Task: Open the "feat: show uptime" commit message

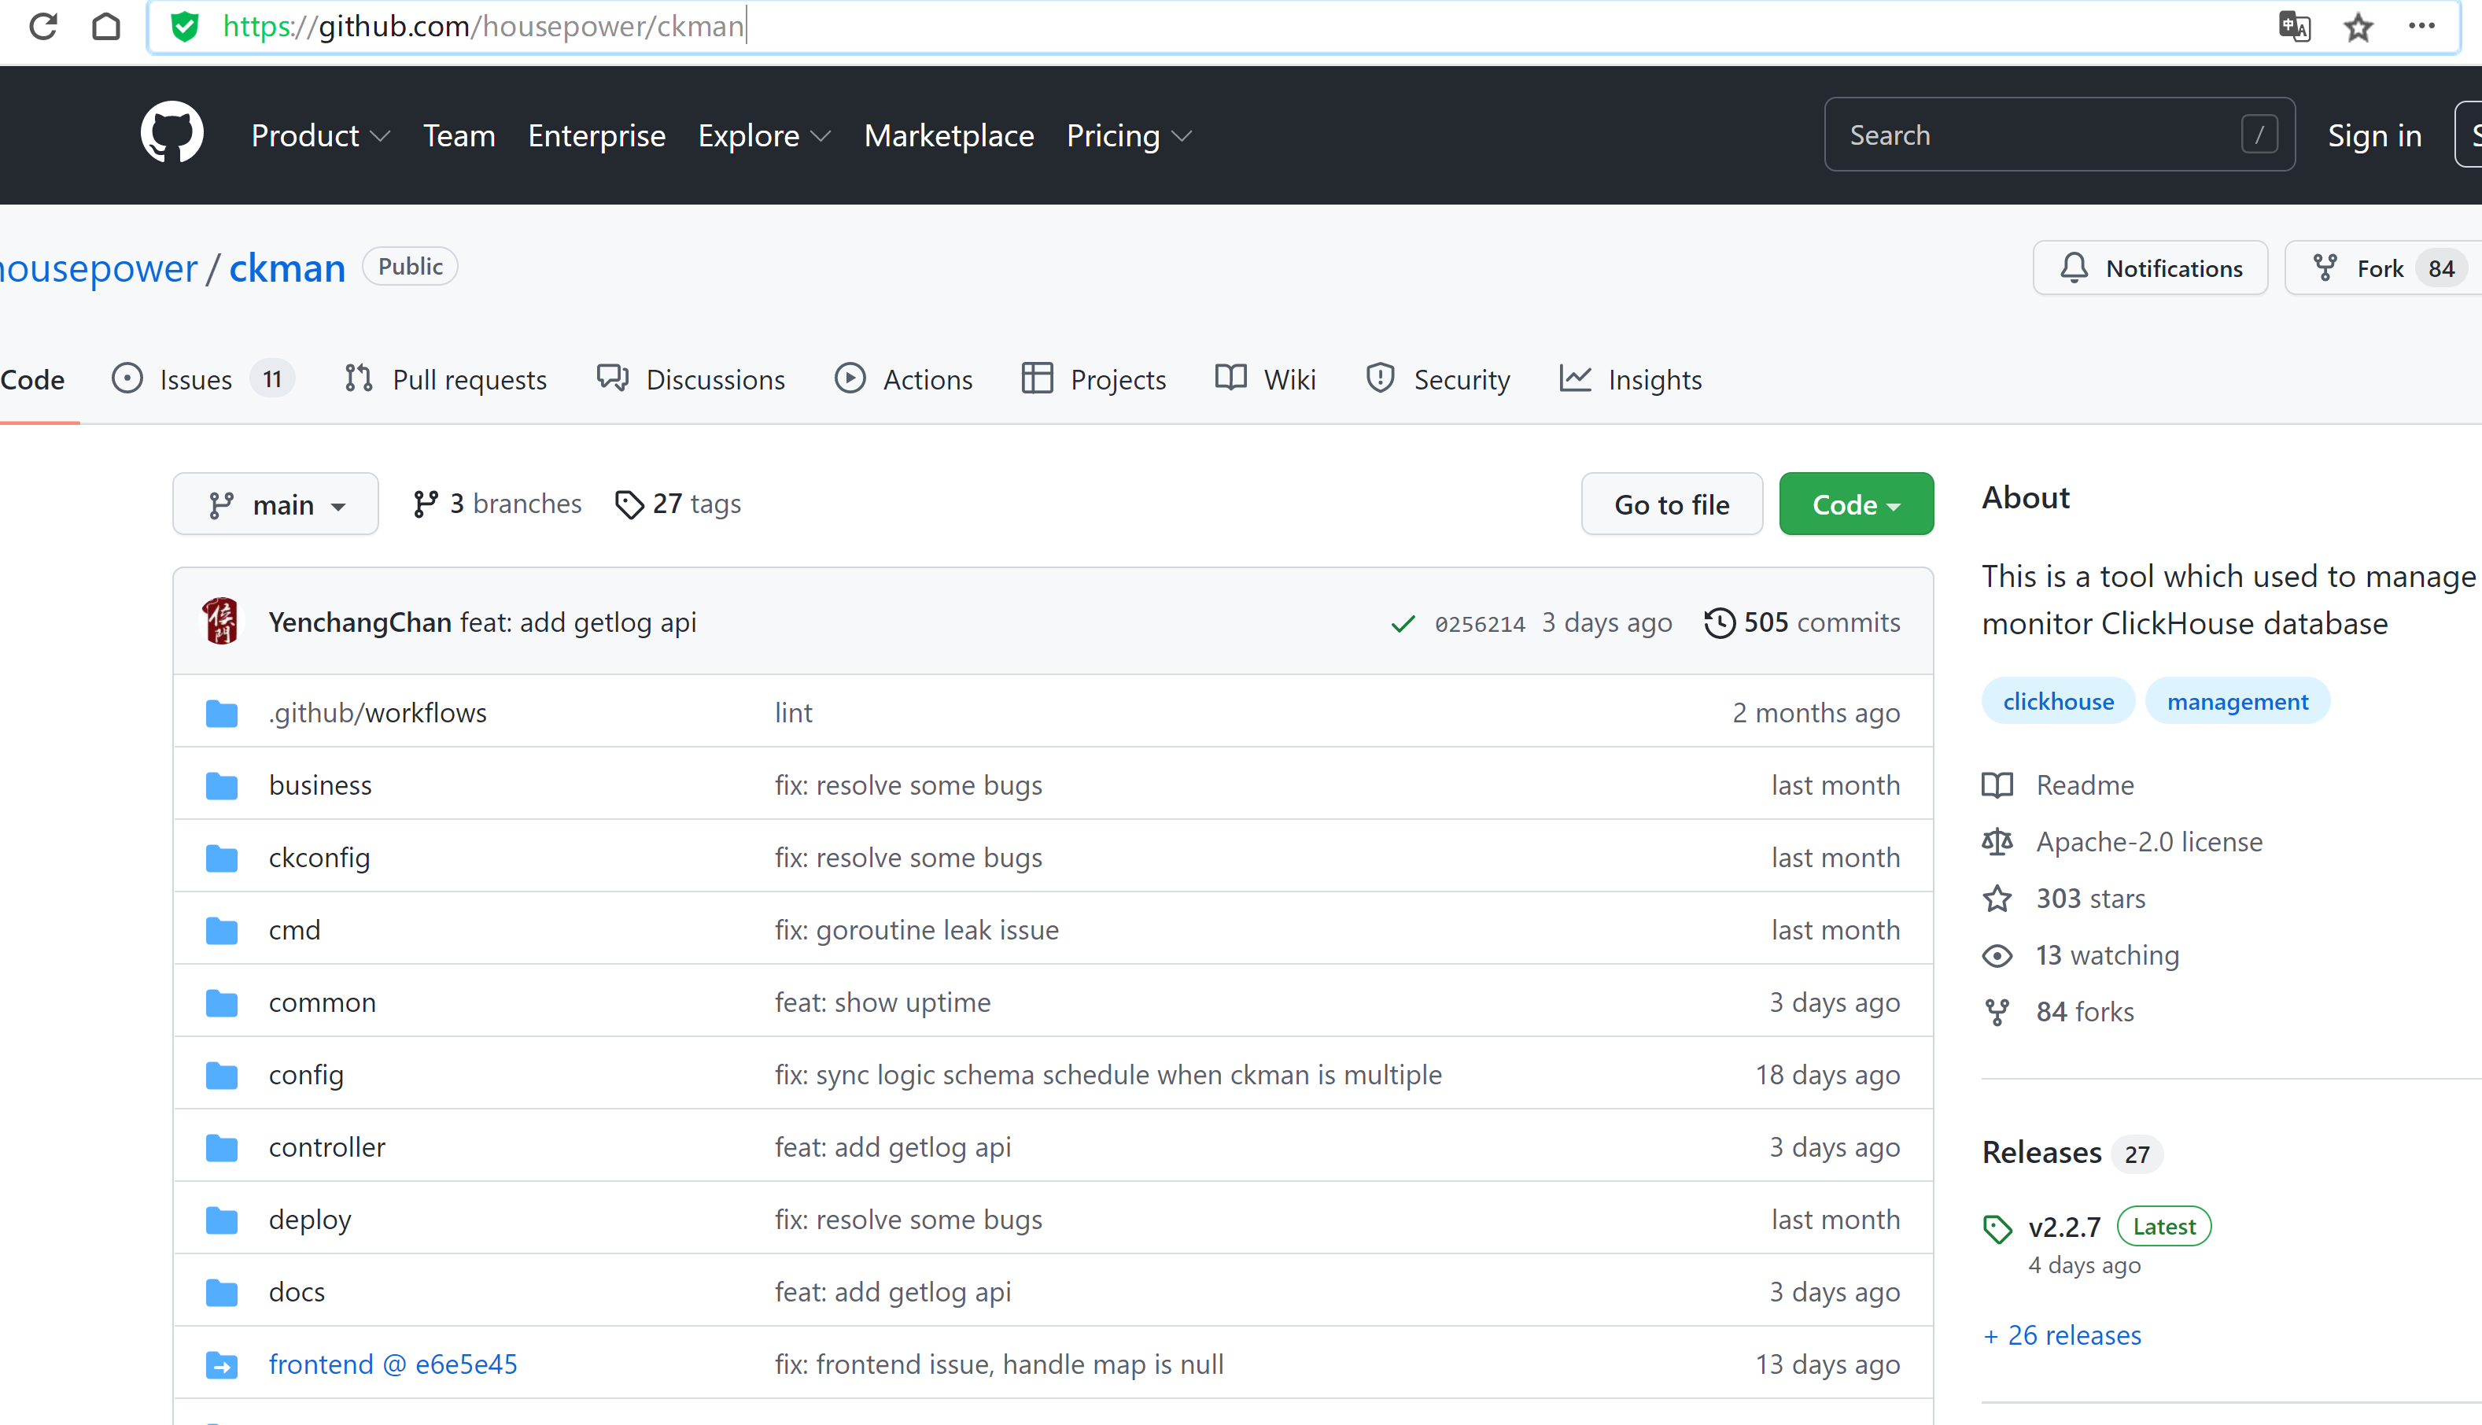Action: [883, 1003]
